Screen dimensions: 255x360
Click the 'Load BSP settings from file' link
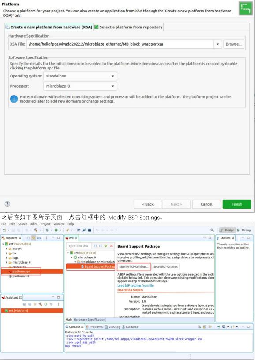pyautogui.click(x=135, y=285)
